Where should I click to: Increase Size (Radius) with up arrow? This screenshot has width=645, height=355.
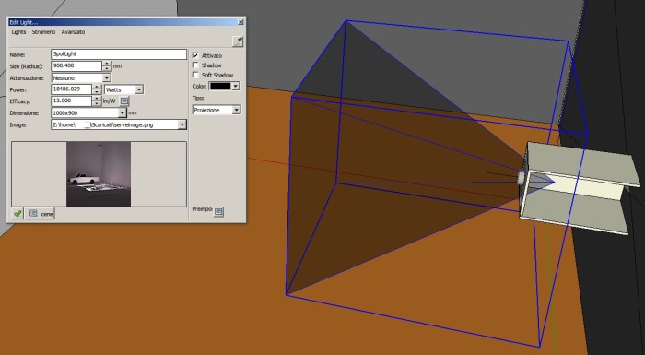pyautogui.click(x=107, y=64)
